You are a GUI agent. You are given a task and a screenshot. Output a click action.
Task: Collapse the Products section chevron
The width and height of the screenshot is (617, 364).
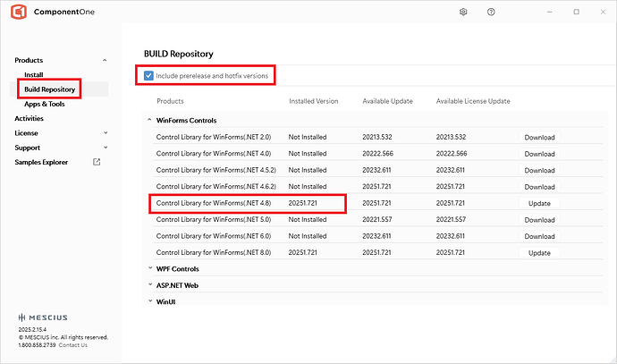point(105,60)
